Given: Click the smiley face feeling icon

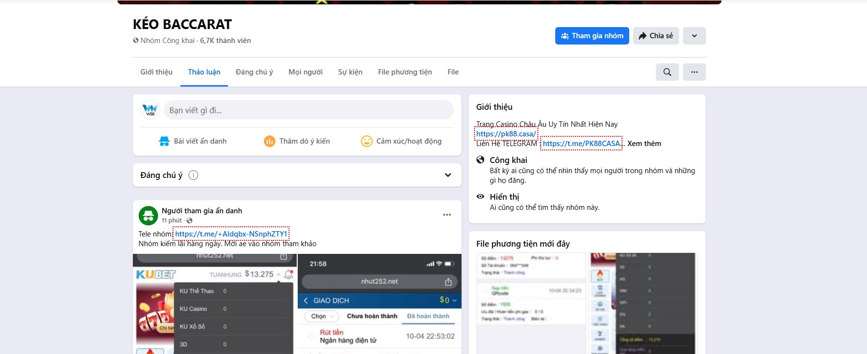Looking at the screenshot, I should [x=367, y=141].
